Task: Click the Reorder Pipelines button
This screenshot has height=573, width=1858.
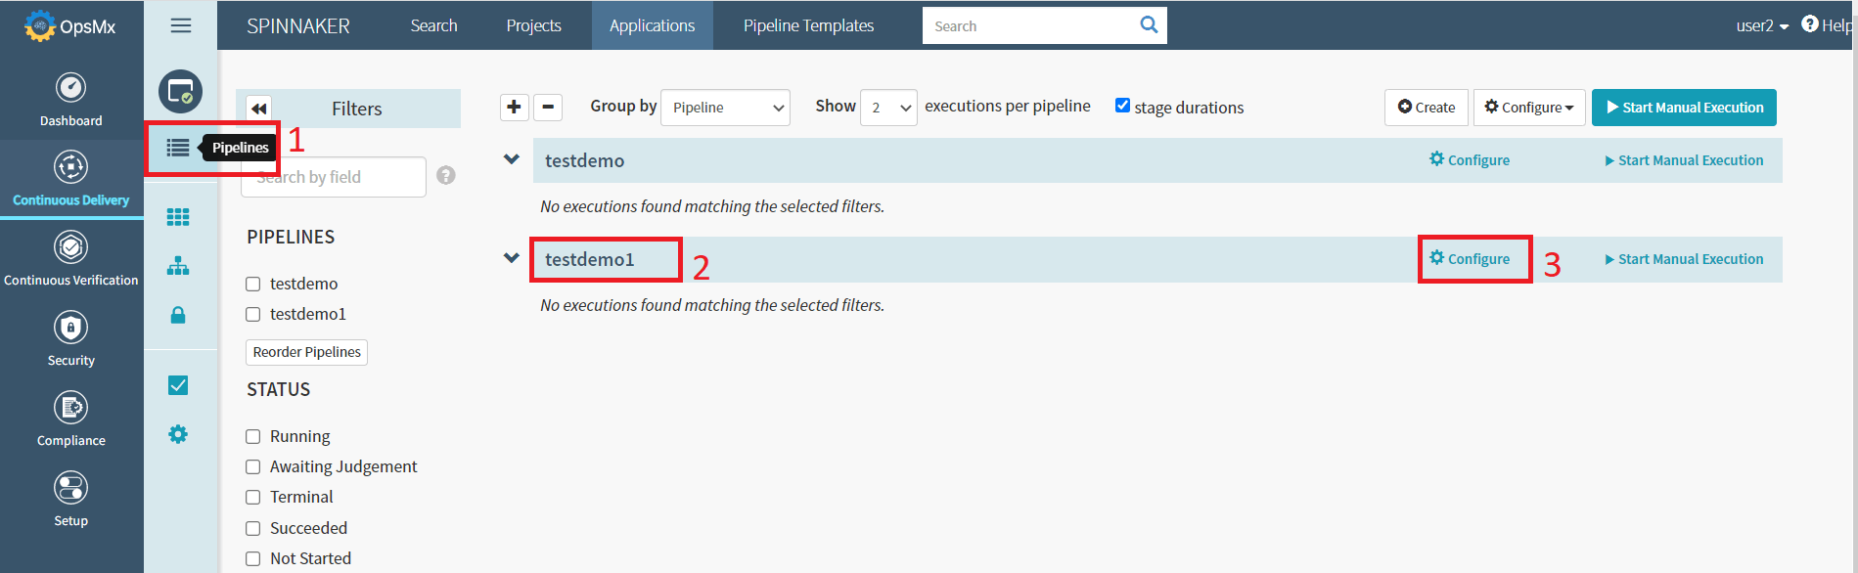Action: pyautogui.click(x=306, y=352)
